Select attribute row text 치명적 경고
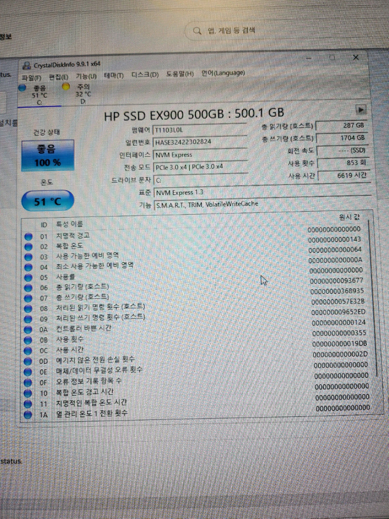This screenshot has height=519, width=389. click(x=73, y=235)
